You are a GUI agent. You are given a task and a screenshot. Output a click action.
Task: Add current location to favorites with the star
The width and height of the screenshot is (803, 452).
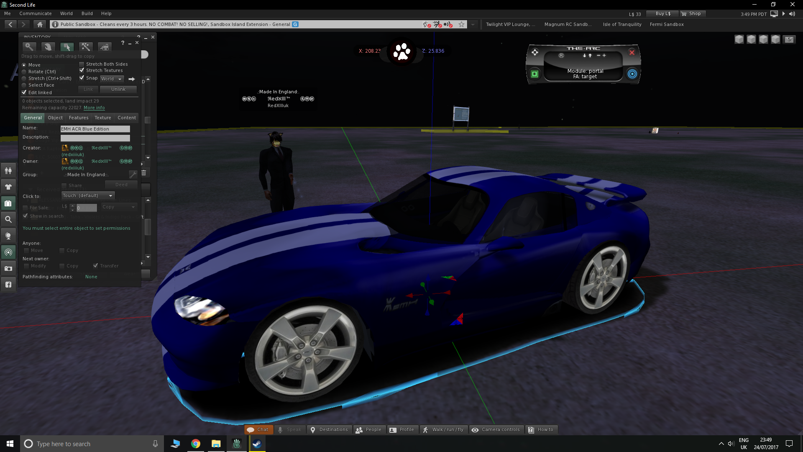pos(461,24)
